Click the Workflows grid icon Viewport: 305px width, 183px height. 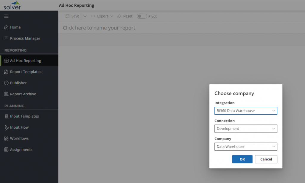tap(6, 138)
